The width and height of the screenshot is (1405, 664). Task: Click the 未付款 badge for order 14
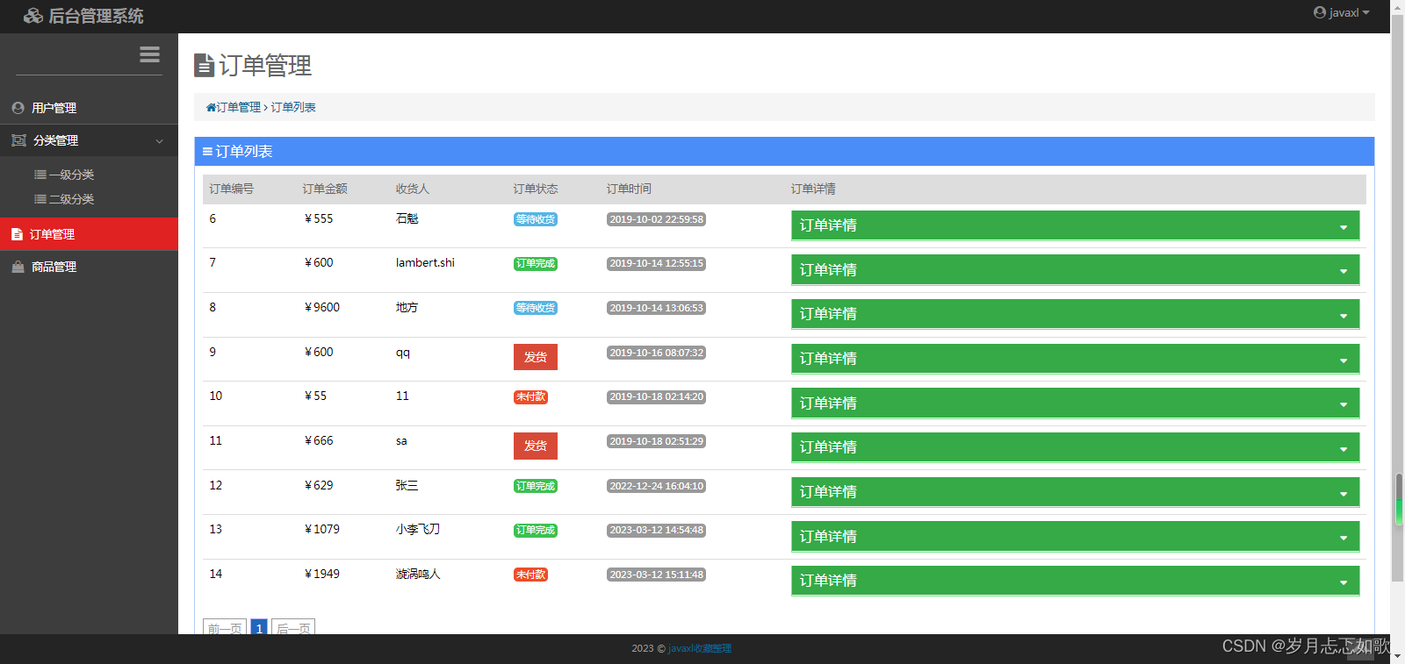pos(530,575)
